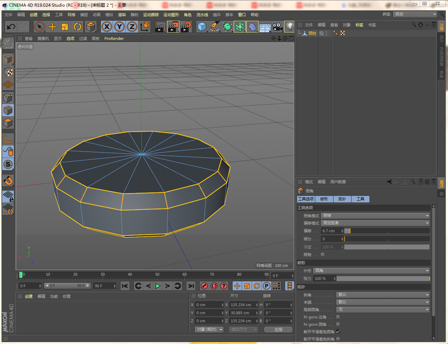Screen dimensions: 448x344
Task: Open 斜角 dropdown
Action: click(383, 295)
